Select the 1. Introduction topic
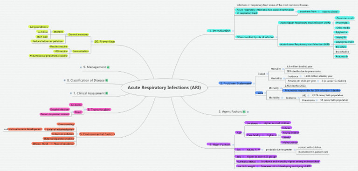Image resolution: width=358 pixels, height=171 pixels. tap(219, 31)
